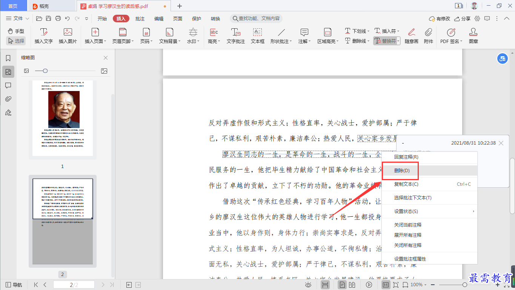Image resolution: width=515 pixels, height=290 pixels.
Task: Go to first page button
Action: pos(36,285)
